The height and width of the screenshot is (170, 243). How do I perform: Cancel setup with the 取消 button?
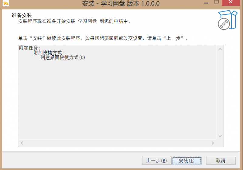pos(221,161)
